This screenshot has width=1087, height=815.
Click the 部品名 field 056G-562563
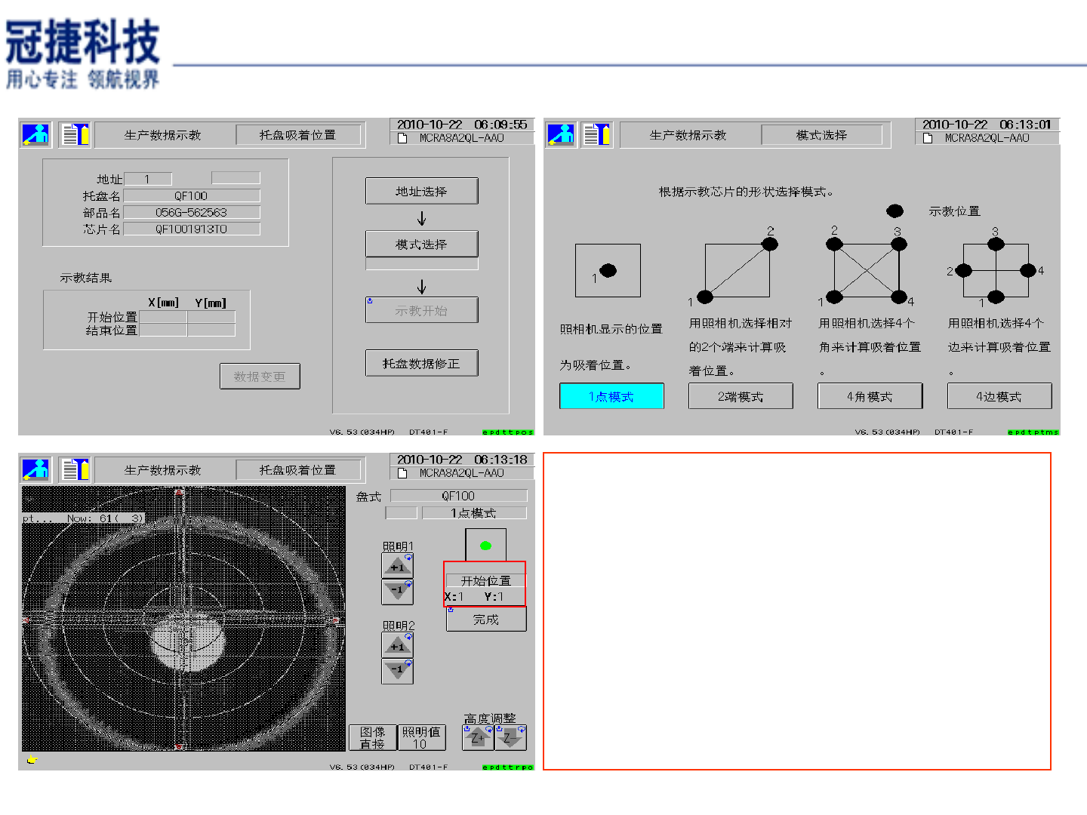[192, 212]
